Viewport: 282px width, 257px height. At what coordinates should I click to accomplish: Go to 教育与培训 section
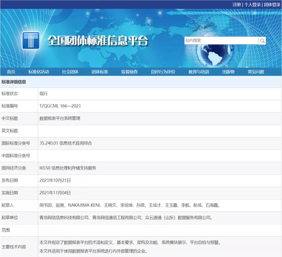[x=199, y=72]
